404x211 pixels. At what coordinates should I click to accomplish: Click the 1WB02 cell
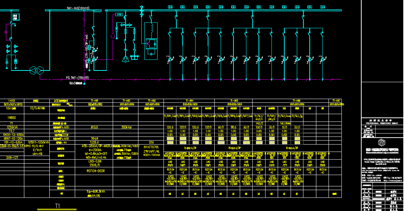pyautogui.click(x=12, y=118)
